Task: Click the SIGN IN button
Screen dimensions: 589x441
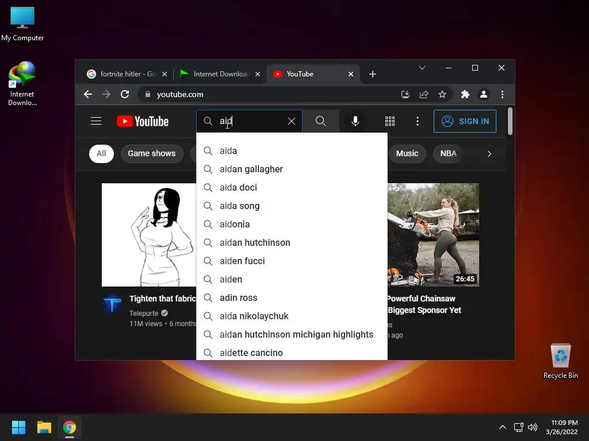Action: pyautogui.click(x=465, y=121)
